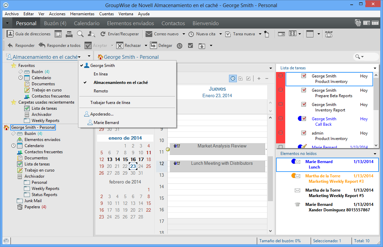Open the Archivo menu
Screen dimensions: 383x247
[x=12, y=14]
